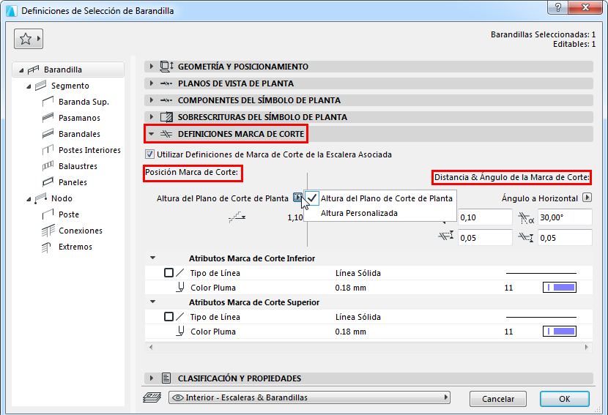Click Geometría y Posicionamiento panel icon
Screen dimensions: 608x415
click(167, 67)
